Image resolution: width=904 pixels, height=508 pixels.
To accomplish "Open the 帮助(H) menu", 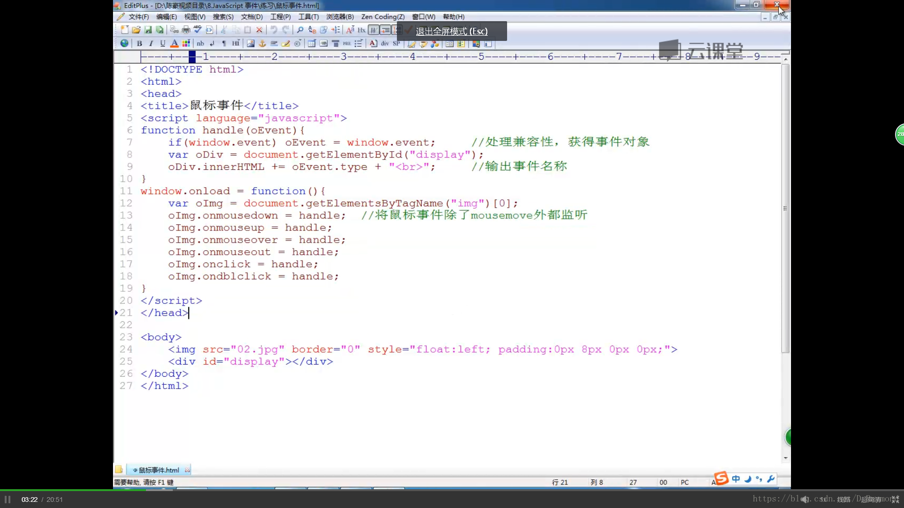I will pos(453,17).
